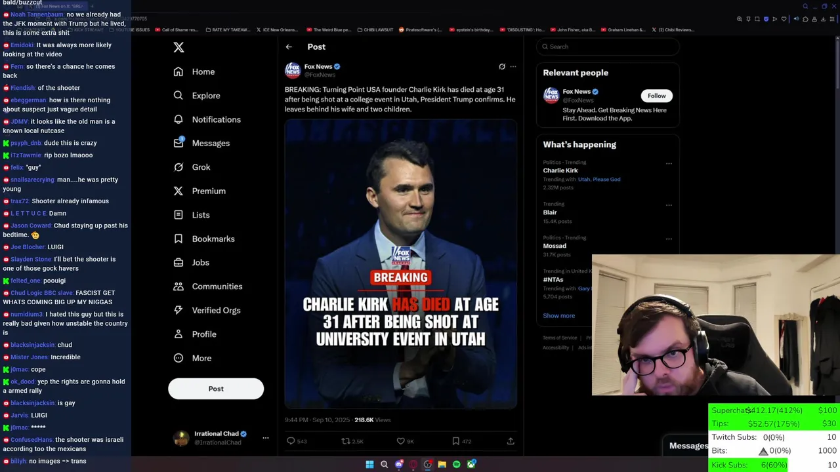This screenshot has width=840, height=472.
Task: Open the Mossad trending topic
Action: point(555,246)
